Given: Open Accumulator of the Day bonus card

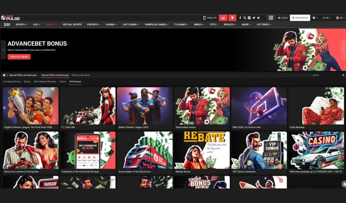Looking at the screenshot, I should pyautogui.click(x=145, y=153).
